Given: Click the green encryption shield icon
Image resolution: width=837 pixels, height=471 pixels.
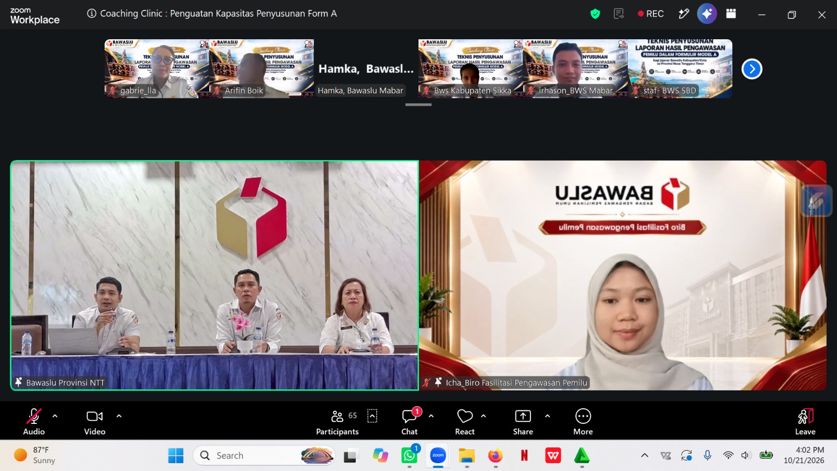Looking at the screenshot, I should (x=595, y=14).
